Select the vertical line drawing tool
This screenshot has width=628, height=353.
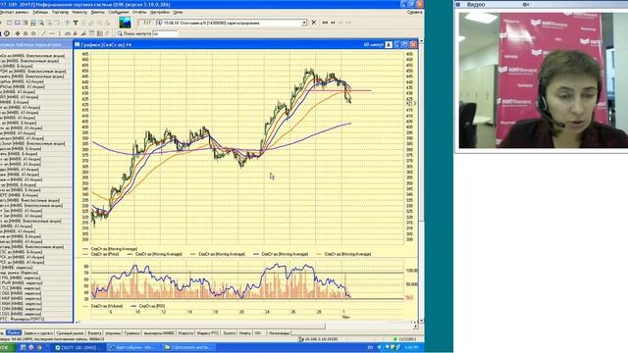59,33
